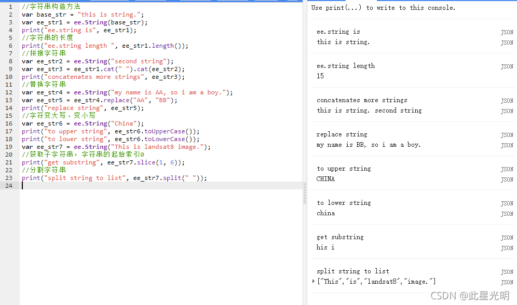Click the "This is landsat8 image." string on line 19
The width and height of the screenshot is (517, 305).
point(157,147)
